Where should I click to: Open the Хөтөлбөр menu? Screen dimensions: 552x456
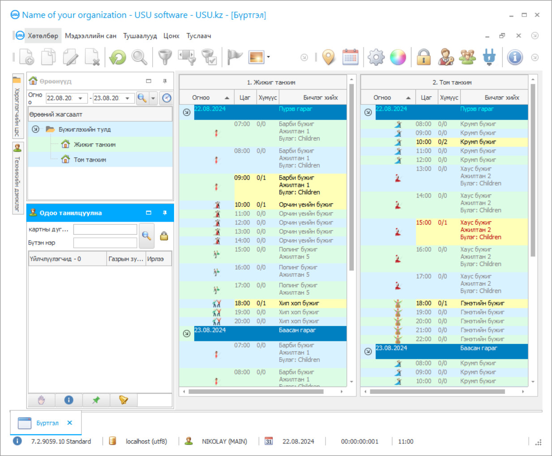43,36
